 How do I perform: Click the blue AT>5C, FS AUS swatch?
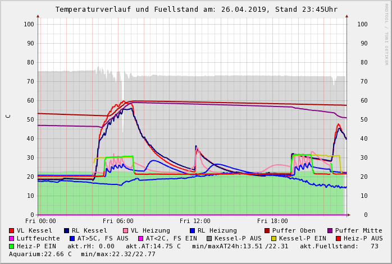click(x=72, y=238)
